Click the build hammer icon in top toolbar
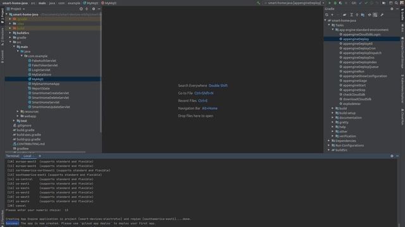 click(259, 3)
